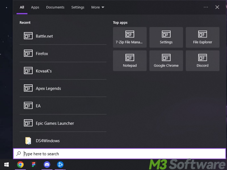Click the Apex Legends icon in Recent
Viewport: 227px width, 170px height.
coord(28,88)
